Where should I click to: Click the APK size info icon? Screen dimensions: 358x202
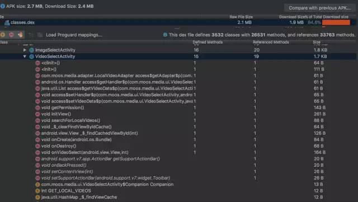point(2,6)
